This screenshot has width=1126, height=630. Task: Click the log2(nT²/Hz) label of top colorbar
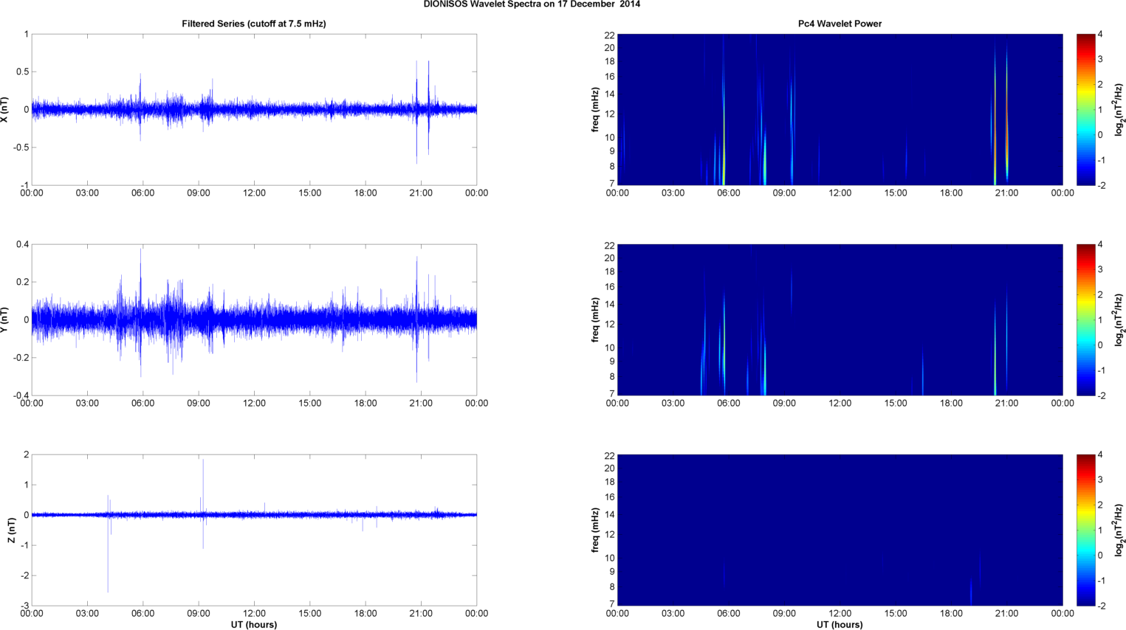pyautogui.click(x=1119, y=110)
